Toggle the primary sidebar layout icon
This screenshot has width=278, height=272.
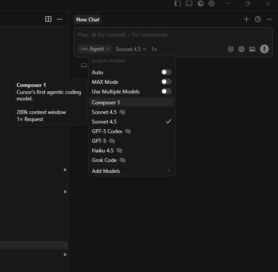pyautogui.click(x=178, y=3)
